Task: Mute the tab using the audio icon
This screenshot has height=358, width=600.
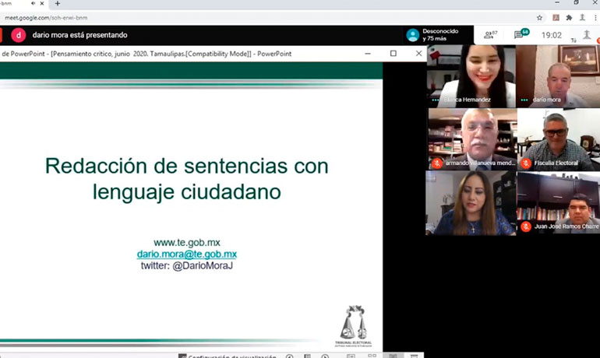Action: [x=32, y=4]
